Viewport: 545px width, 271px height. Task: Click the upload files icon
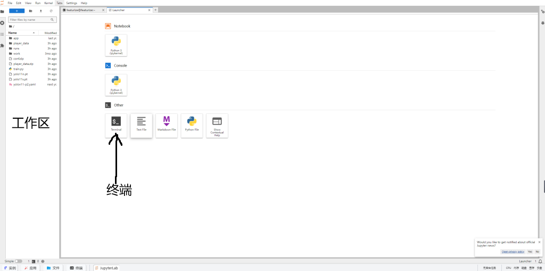(x=41, y=11)
